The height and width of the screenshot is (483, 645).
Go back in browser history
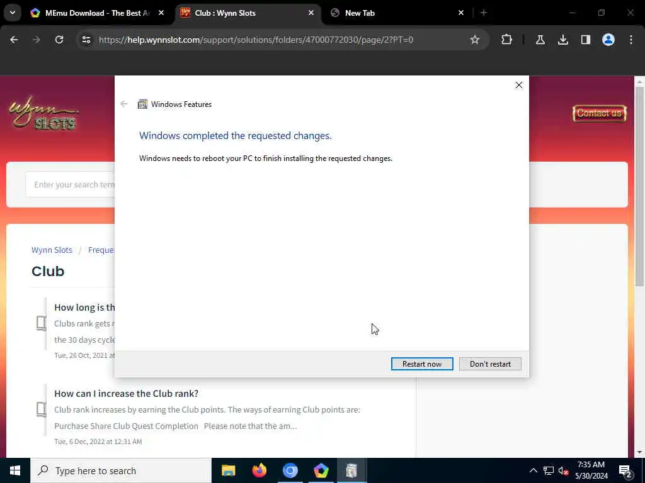(14, 40)
